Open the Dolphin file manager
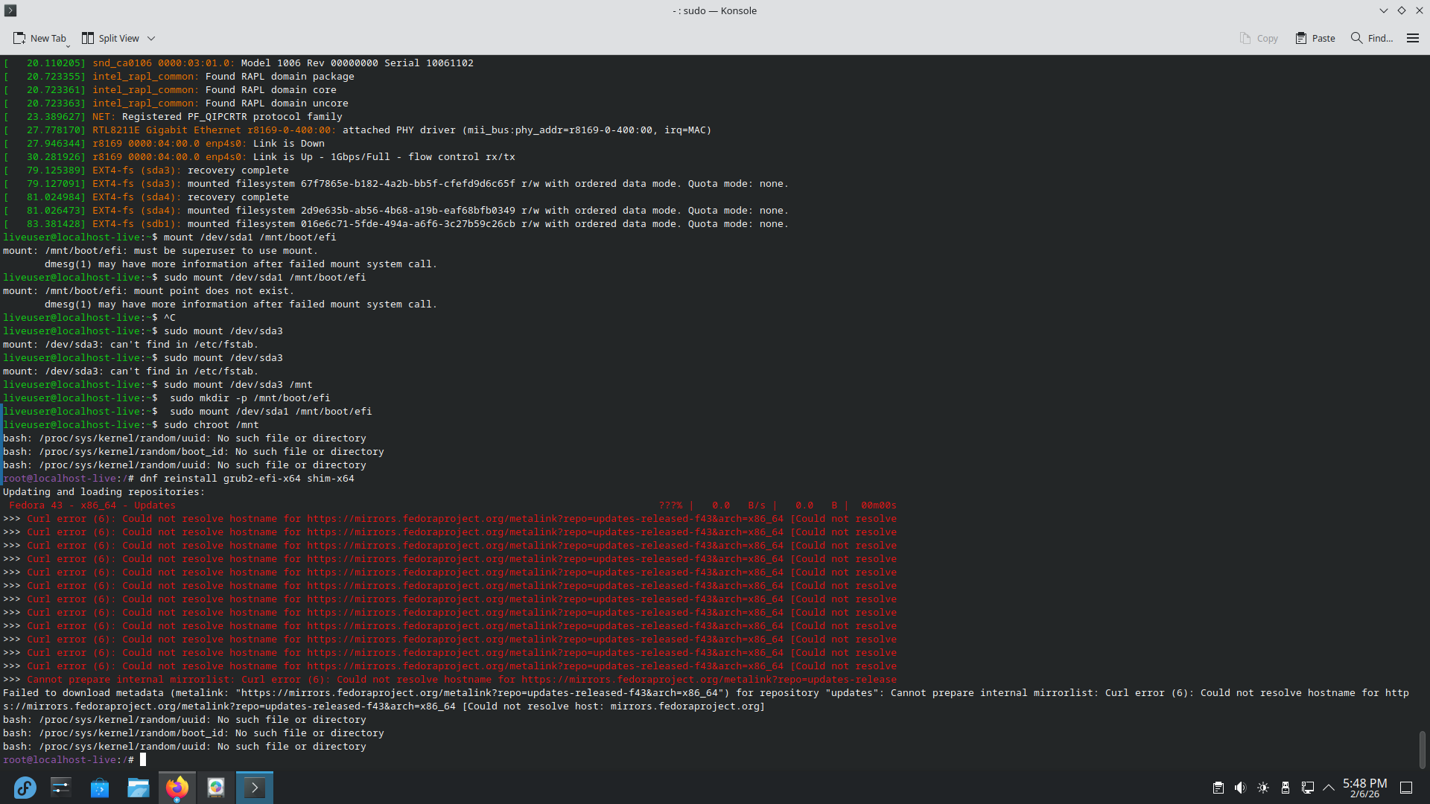The height and width of the screenshot is (804, 1430). coord(138,787)
